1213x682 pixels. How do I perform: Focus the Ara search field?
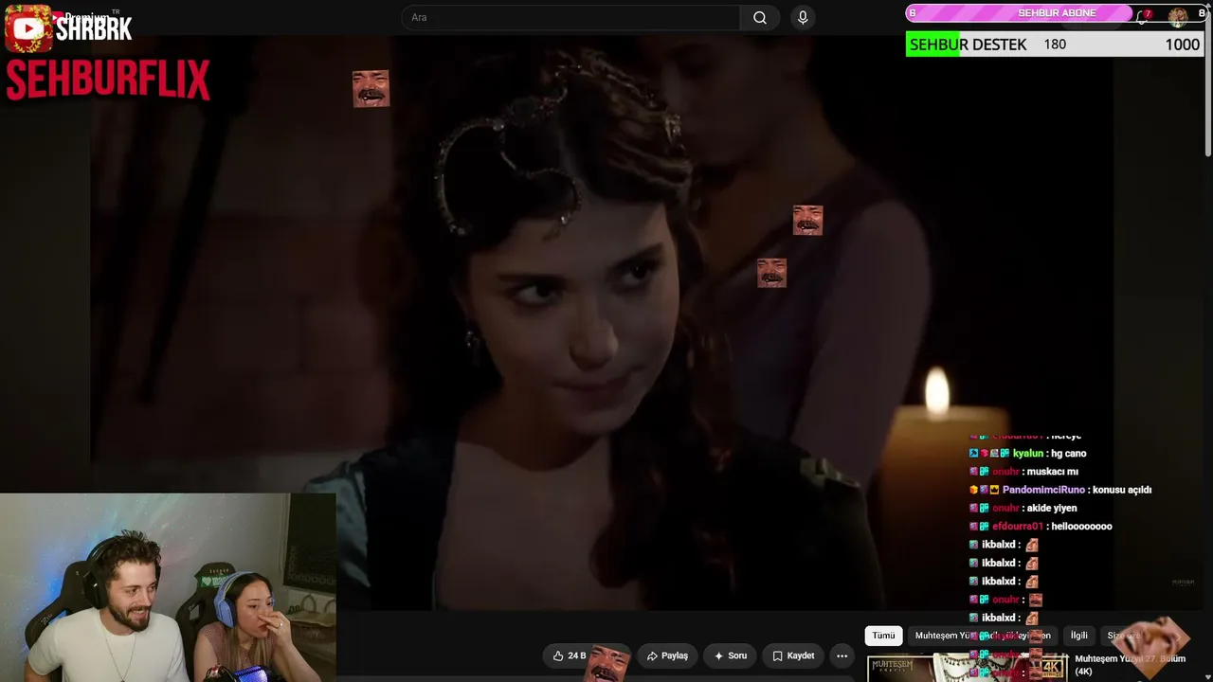tap(571, 17)
